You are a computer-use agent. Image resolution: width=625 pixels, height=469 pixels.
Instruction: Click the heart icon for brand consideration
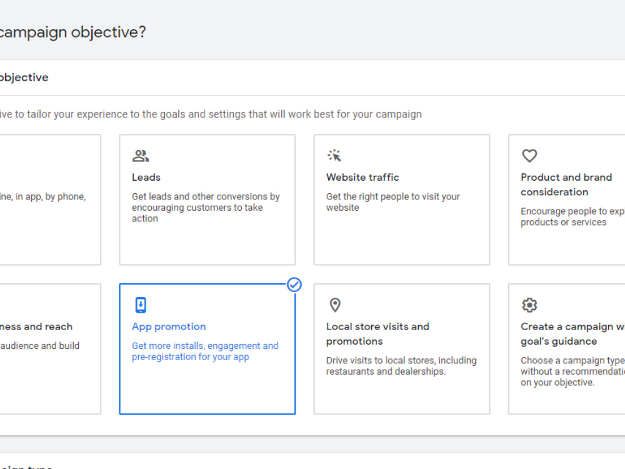529,156
